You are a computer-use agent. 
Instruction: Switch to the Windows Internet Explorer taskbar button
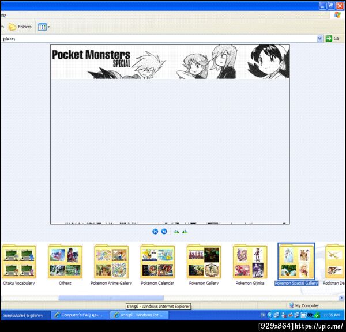click(139, 315)
